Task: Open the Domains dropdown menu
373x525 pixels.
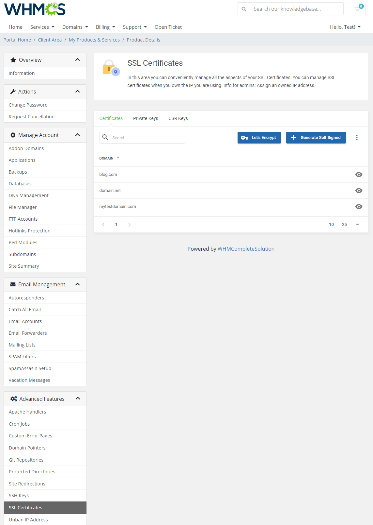Action: click(x=75, y=27)
